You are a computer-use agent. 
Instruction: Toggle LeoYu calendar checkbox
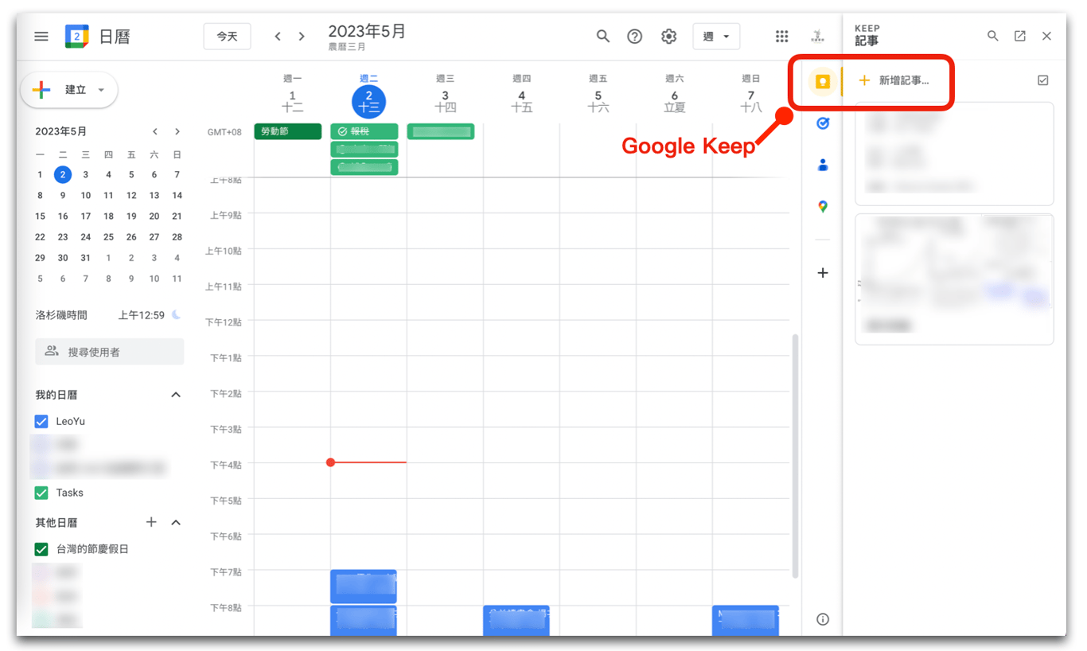tap(41, 421)
